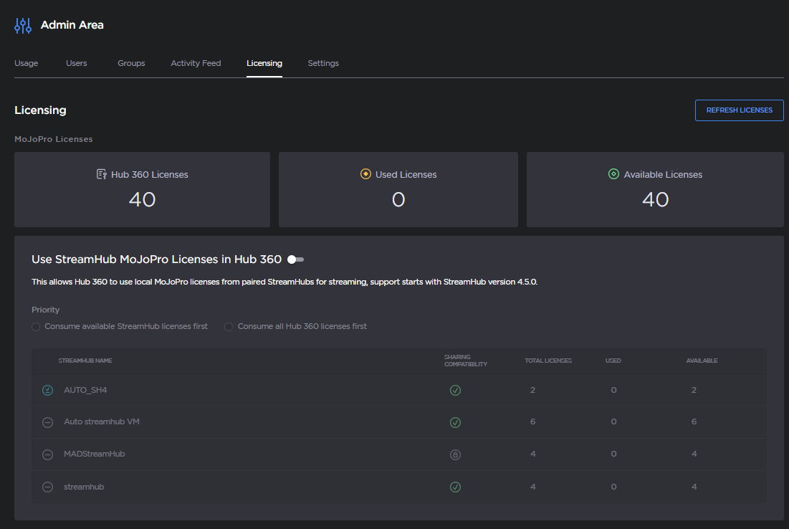Switch to the Users tab
Image resolution: width=789 pixels, height=529 pixels.
(77, 63)
